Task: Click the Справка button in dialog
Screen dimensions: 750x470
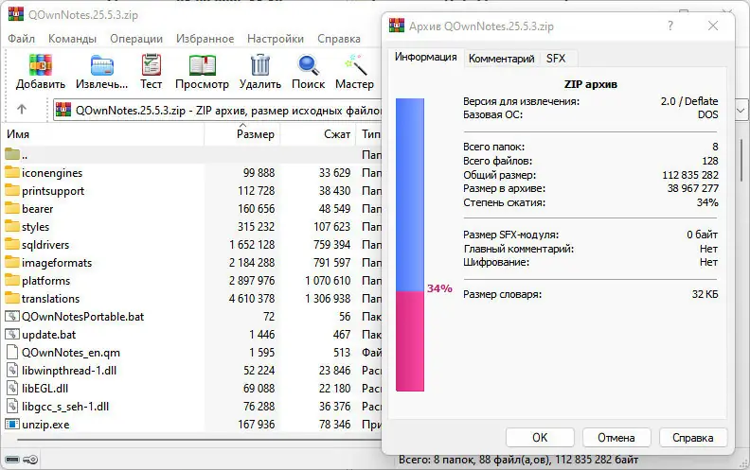Action: pyautogui.click(x=693, y=438)
